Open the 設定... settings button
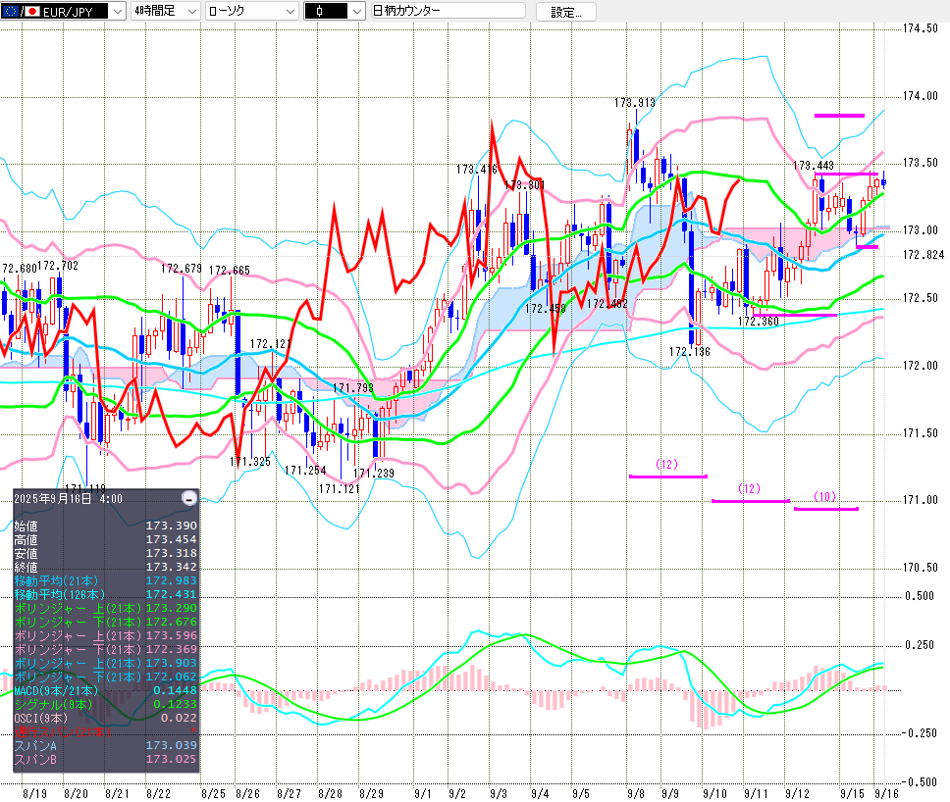The height and width of the screenshot is (802, 950). pyautogui.click(x=565, y=12)
